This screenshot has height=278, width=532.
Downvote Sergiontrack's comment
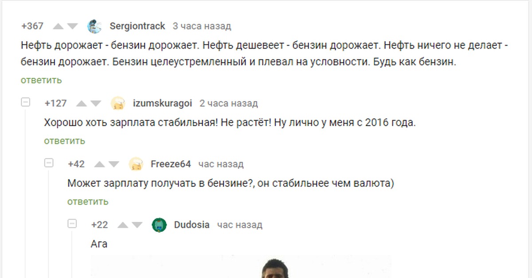pos(72,27)
